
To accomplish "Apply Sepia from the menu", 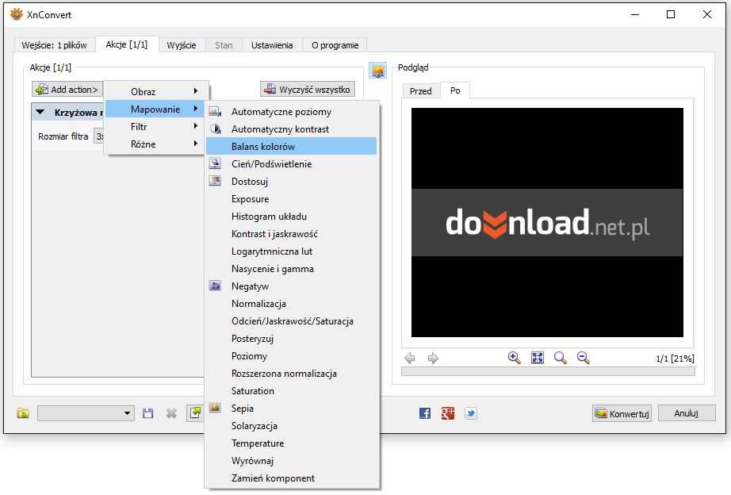I will (292, 409).
